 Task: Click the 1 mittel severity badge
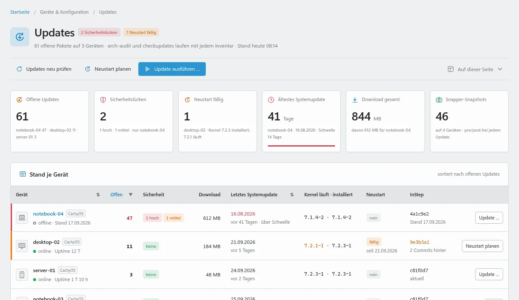pos(173,218)
